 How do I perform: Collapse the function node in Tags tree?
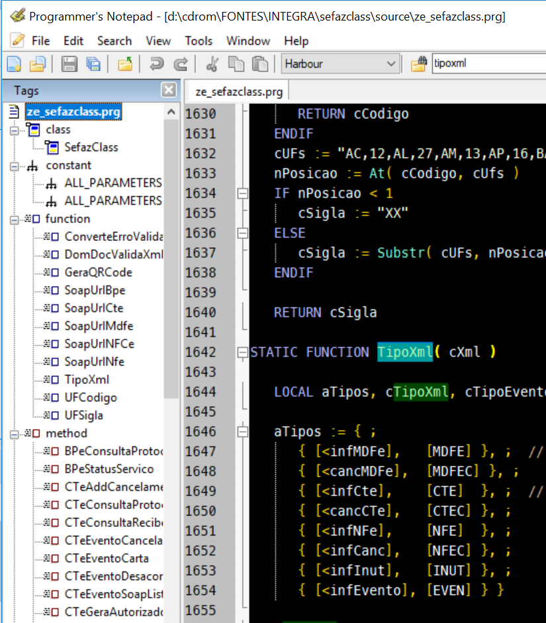(x=15, y=219)
